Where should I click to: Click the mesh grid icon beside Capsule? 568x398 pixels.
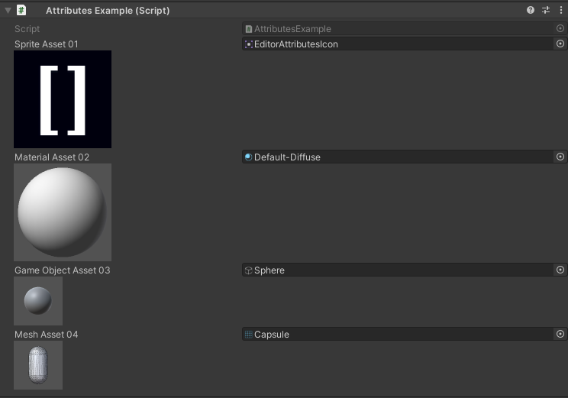click(249, 334)
